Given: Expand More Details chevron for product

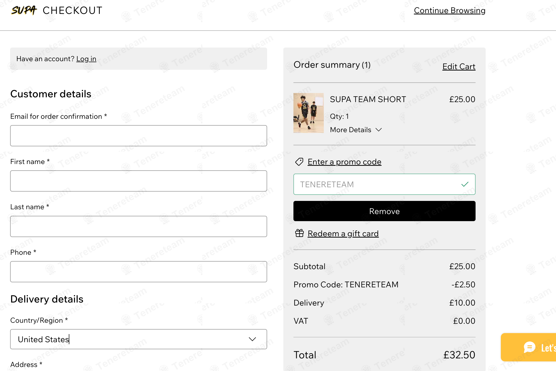Looking at the screenshot, I should click(x=379, y=130).
